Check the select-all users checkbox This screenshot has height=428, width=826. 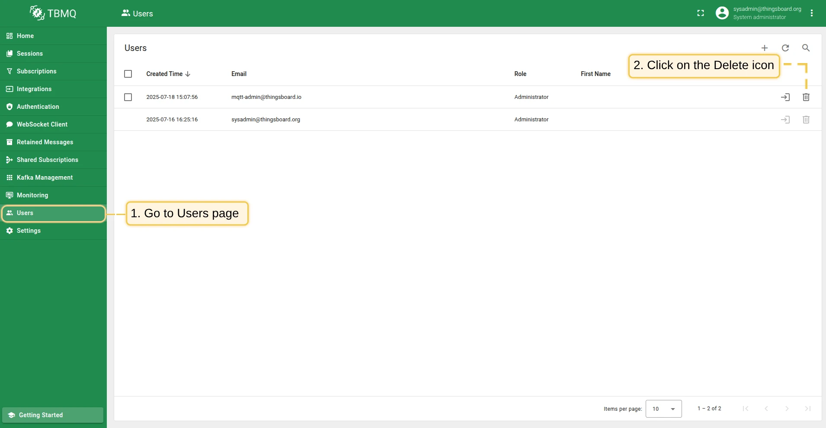pos(128,74)
